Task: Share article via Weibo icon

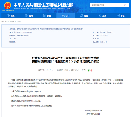Action: [x=91, y=70]
